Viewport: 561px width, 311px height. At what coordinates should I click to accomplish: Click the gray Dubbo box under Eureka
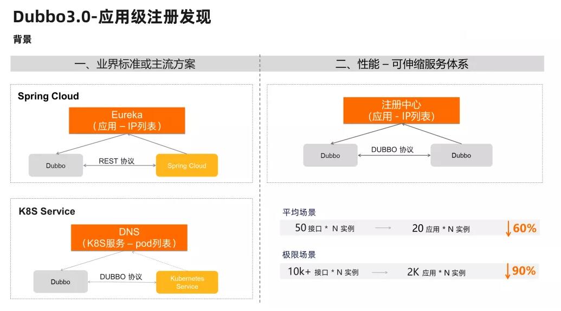point(56,165)
